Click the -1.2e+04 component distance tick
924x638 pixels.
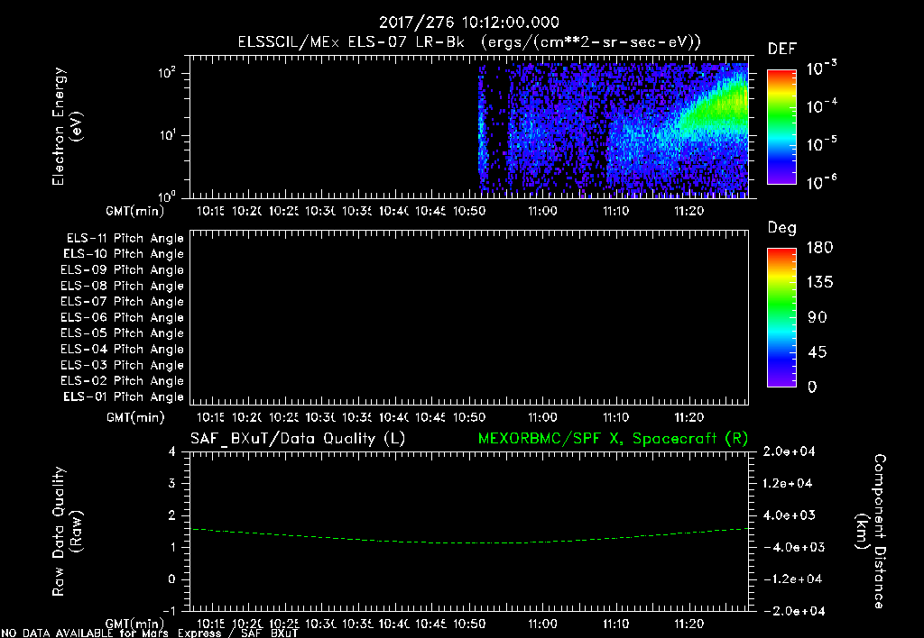click(x=792, y=579)
